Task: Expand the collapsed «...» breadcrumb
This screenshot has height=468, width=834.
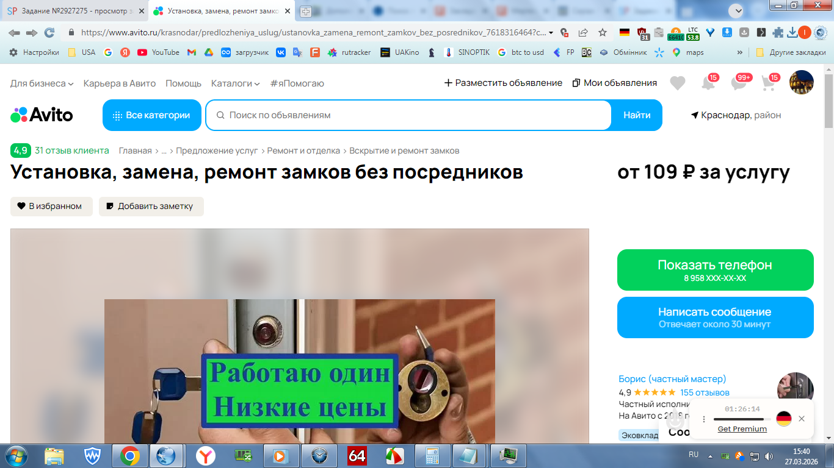Action: point(164,151)
